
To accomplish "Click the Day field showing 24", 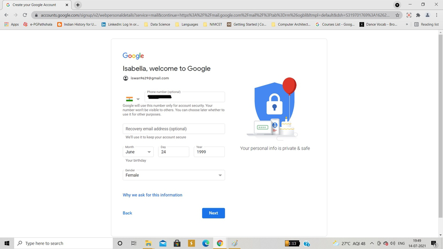I will point(174,152).
